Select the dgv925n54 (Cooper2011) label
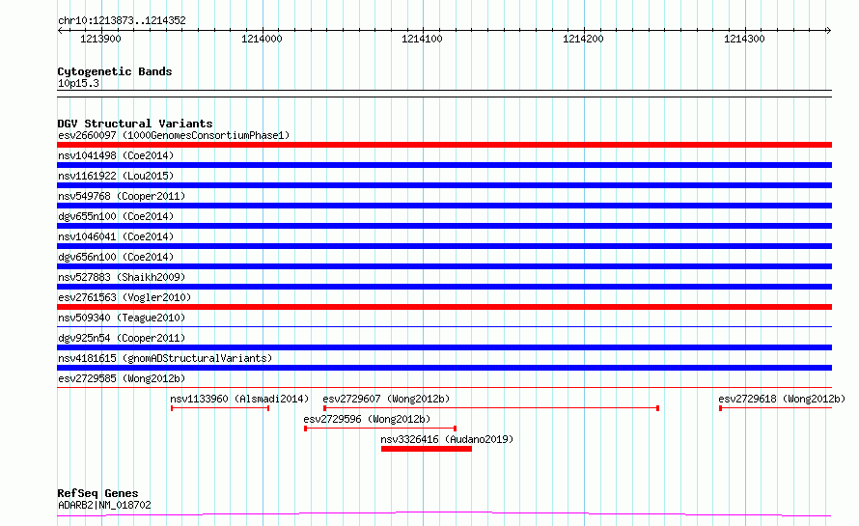The height and width of the screenshot is (526, 859). [x=122, y=338]
